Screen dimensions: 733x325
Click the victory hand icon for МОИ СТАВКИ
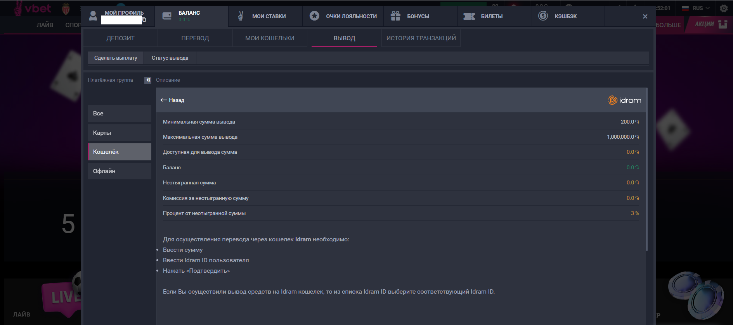241,16
